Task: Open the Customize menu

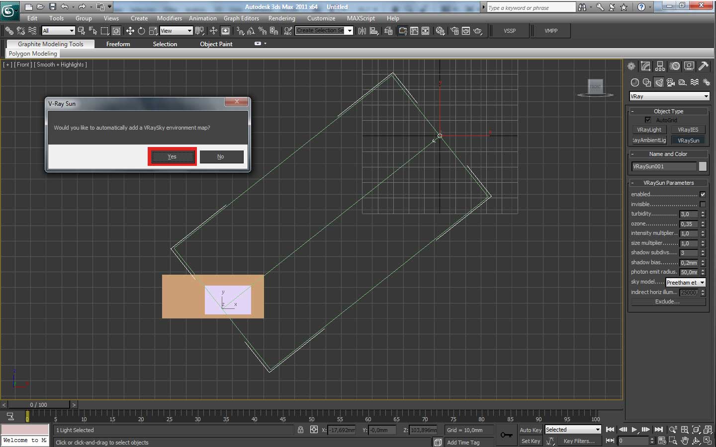Action: click(x=321, y=18)
